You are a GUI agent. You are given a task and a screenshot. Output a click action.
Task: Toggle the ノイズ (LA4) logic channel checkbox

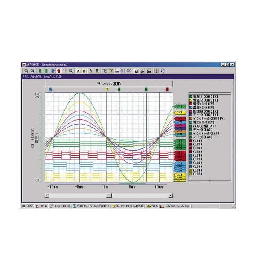click(x=190, y=136)
